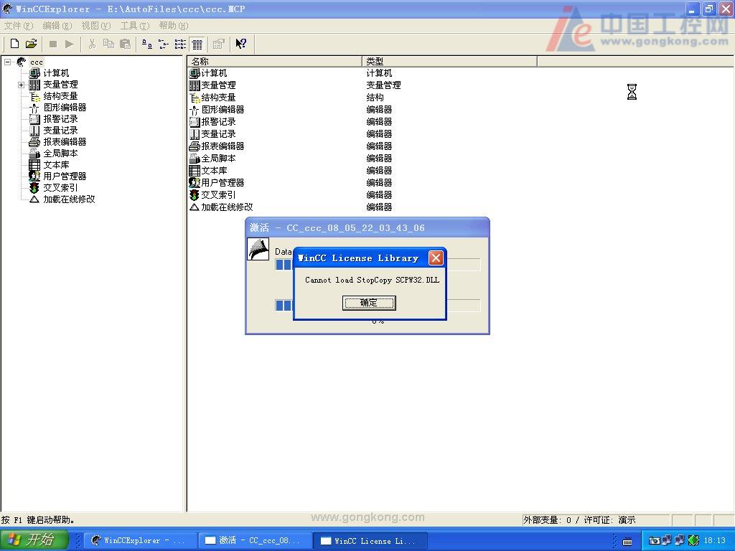735x551 pixels.
Task: Open the 编辑(E) menu
Action: click(57, 26)
